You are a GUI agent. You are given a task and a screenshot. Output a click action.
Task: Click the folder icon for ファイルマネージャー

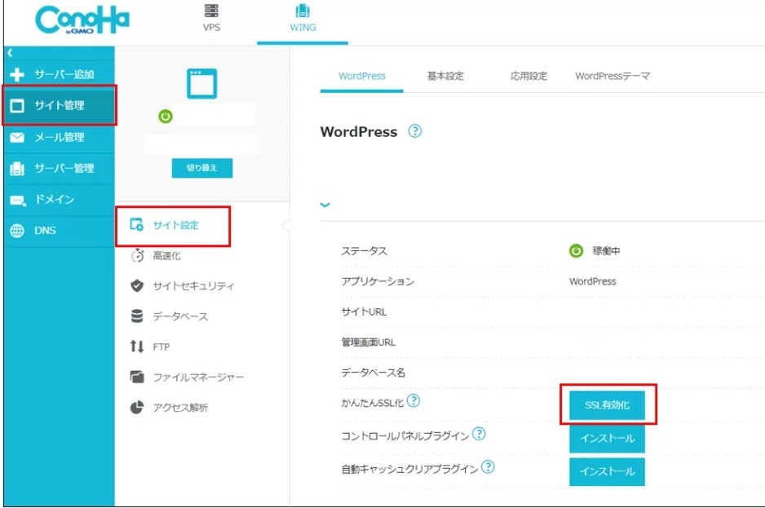coord(137,377)
